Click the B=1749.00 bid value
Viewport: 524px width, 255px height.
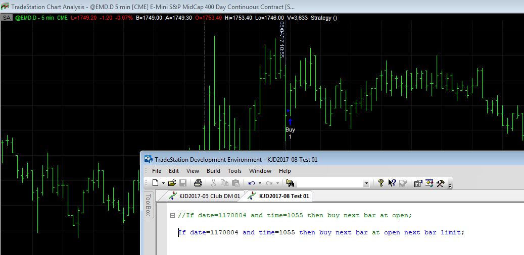coord(149,18)
